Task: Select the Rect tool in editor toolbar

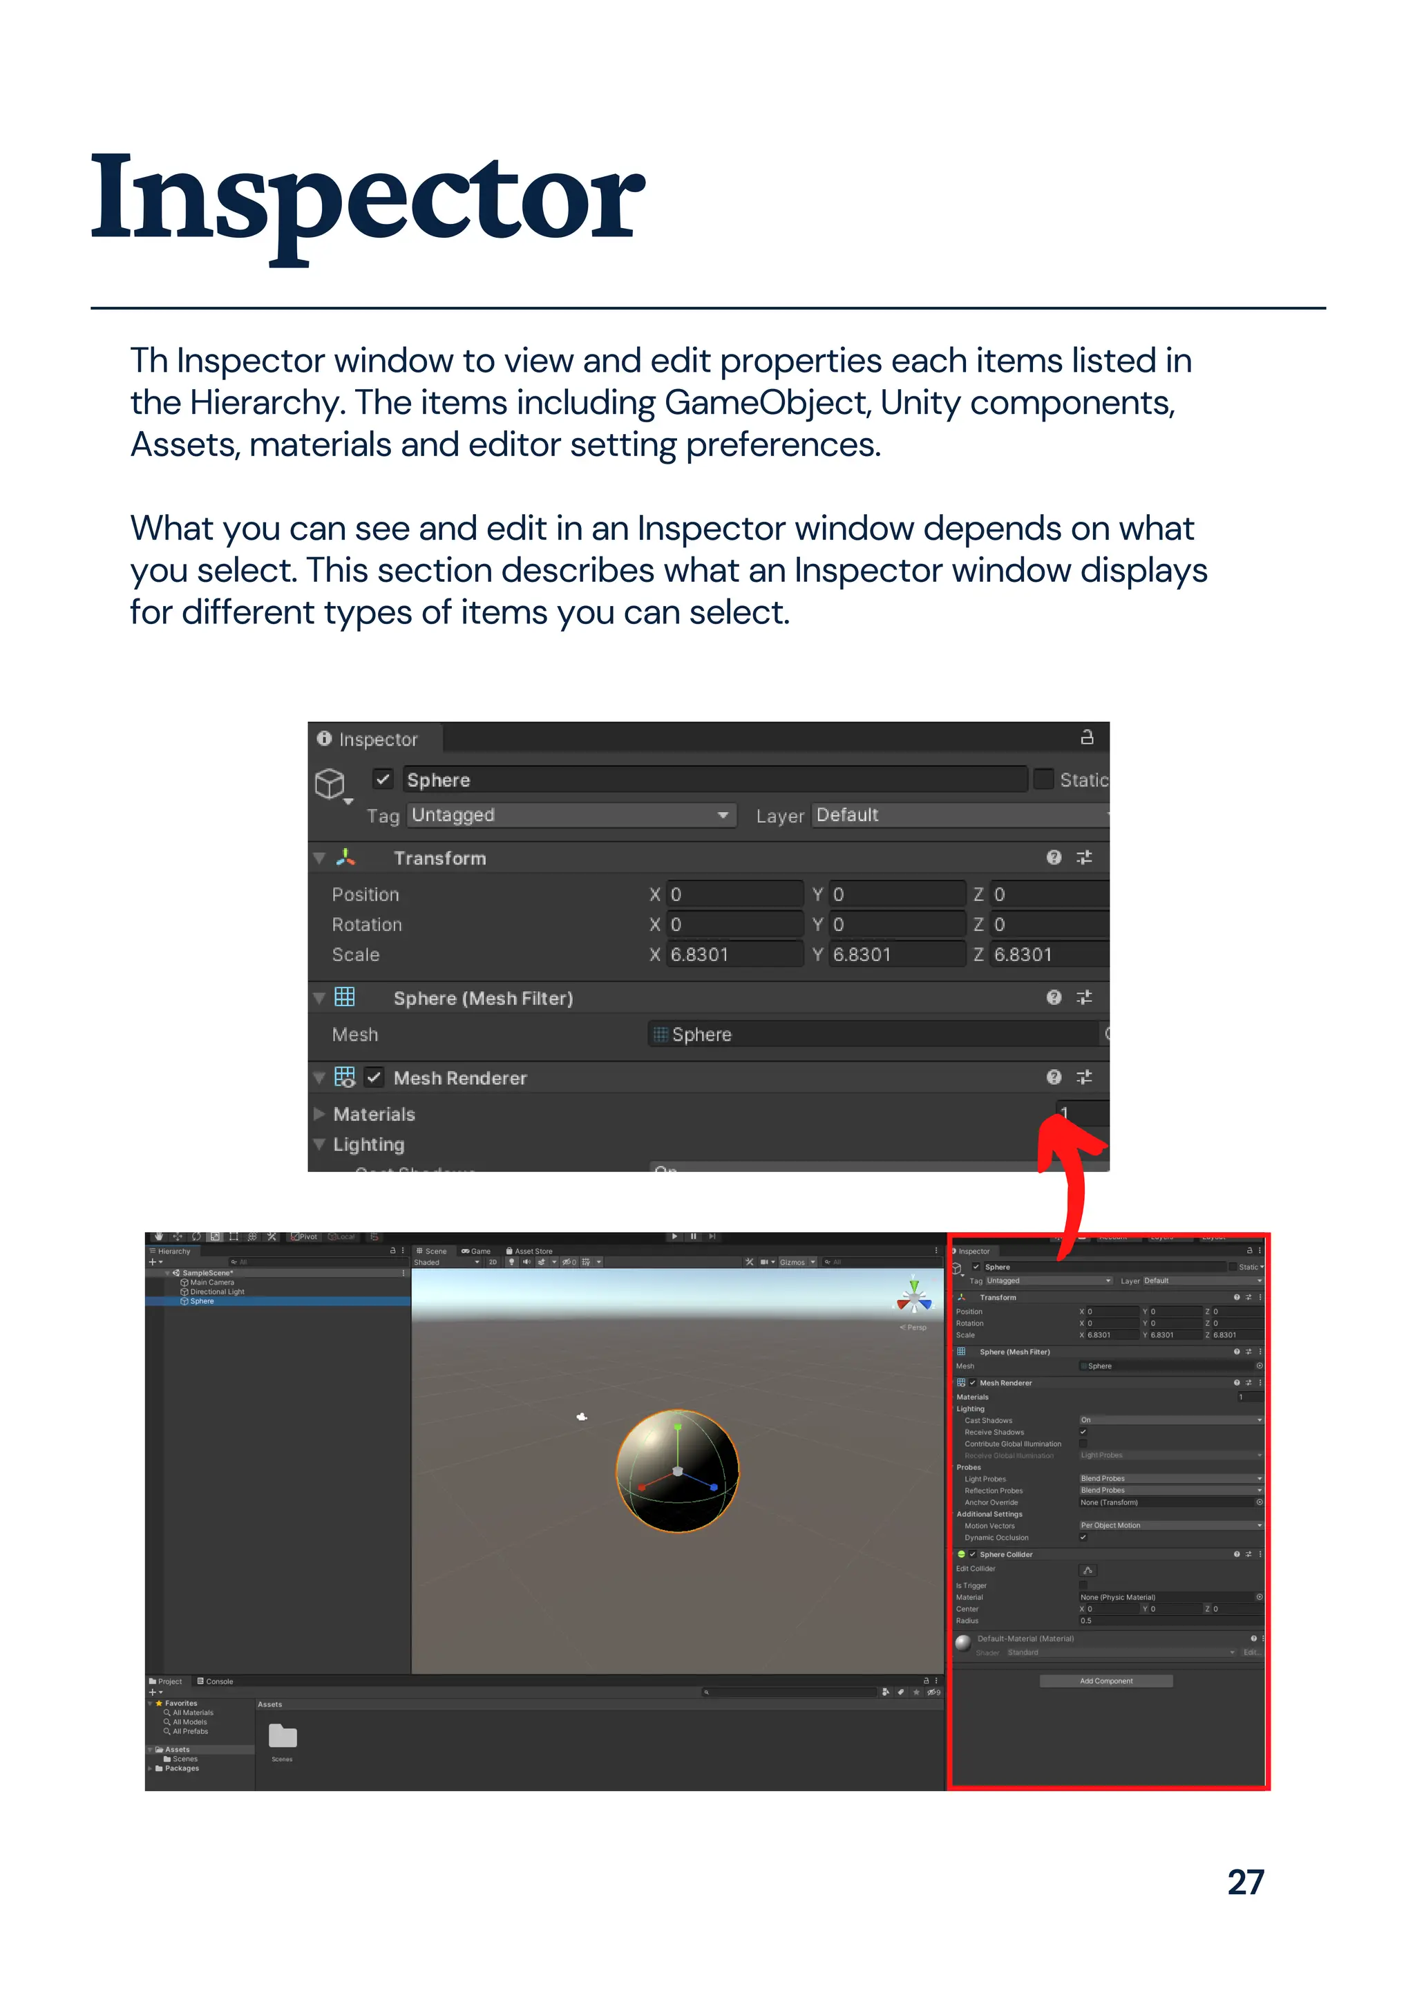Action: pyautogui.click(x=234, y=1236)
